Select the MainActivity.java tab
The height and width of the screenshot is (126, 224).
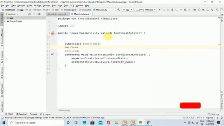pos(81,14)
